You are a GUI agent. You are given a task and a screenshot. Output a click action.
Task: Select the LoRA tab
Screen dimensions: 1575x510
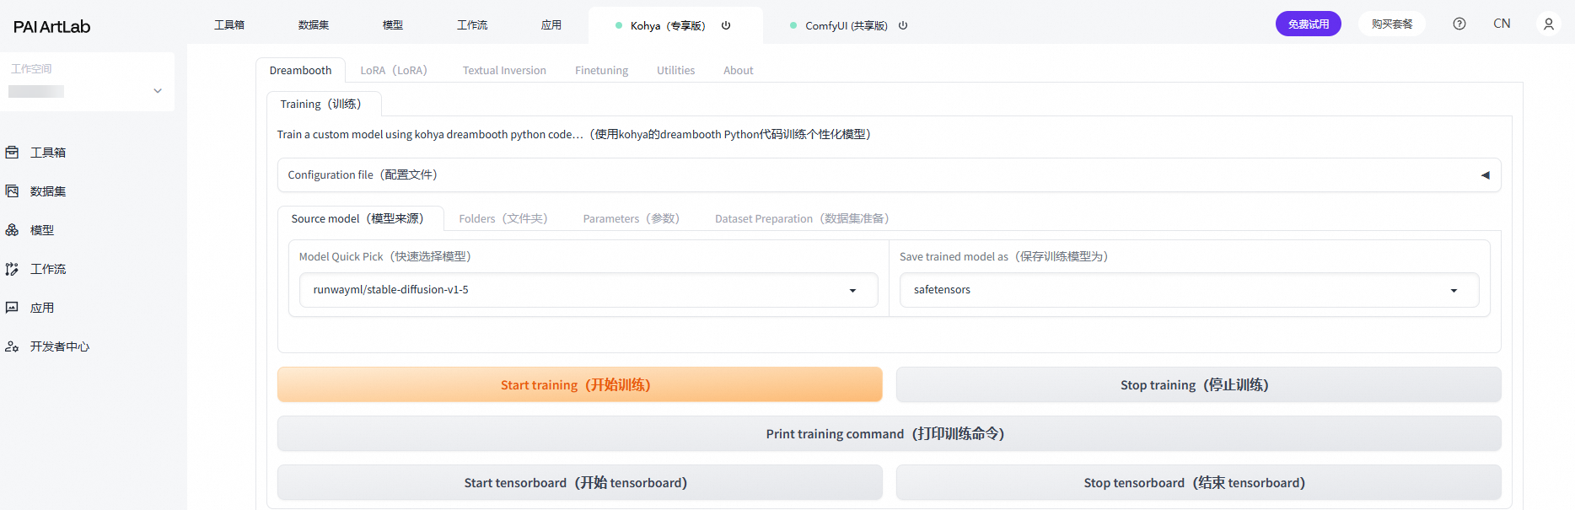pos(394,71)
